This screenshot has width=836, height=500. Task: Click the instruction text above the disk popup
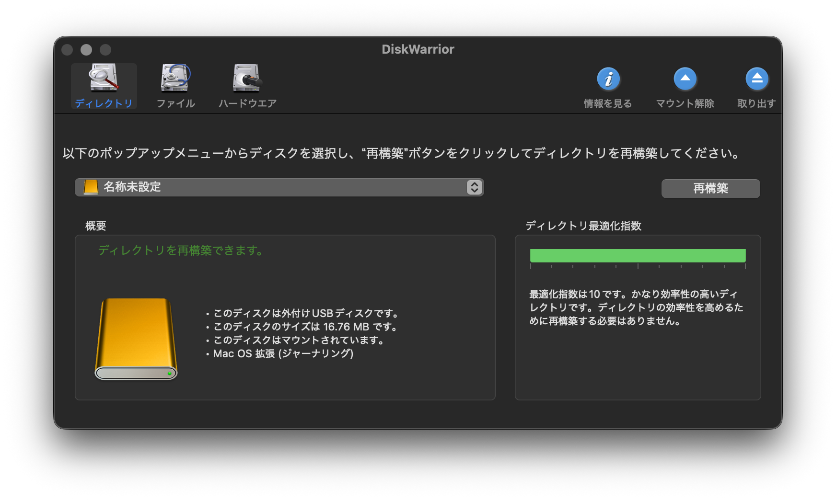click(x=402, y=153)
